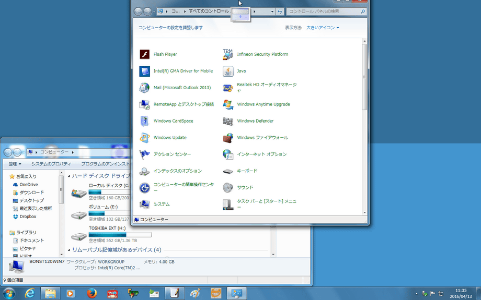Screen dimensions: 481x300
Task: Select ローカル ディスク (C:) drive
Action: pyautogui.click(x=101, y=191)
